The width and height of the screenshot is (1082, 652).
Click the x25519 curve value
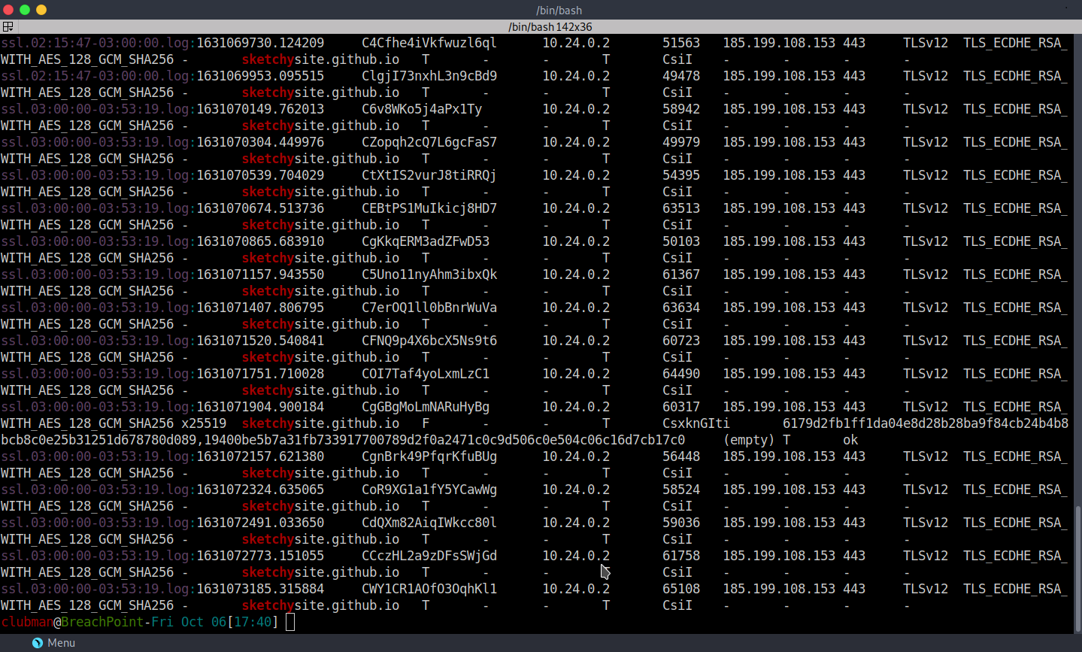click(204, 423)
